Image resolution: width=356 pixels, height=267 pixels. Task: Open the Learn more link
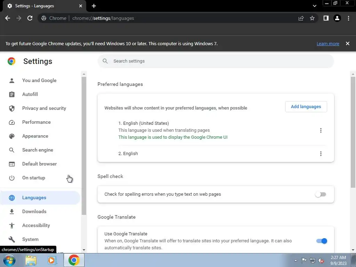click(x=328, y=43)
